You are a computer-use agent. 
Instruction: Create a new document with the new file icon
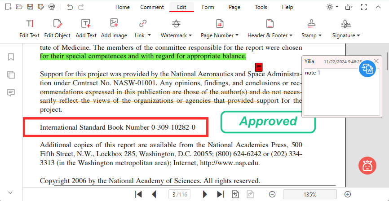tap(9, 7)
